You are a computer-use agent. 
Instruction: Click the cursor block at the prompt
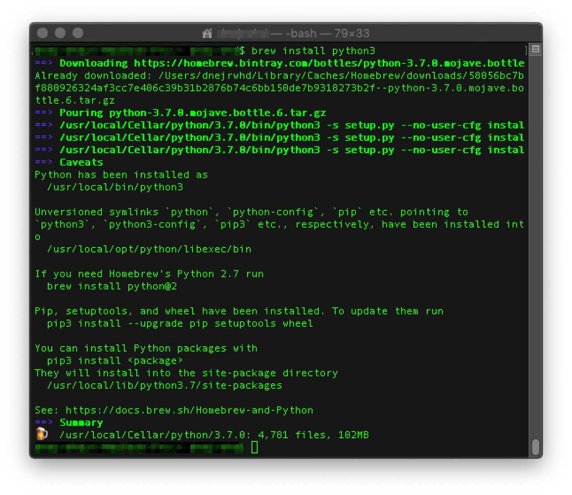click(254, 447)
